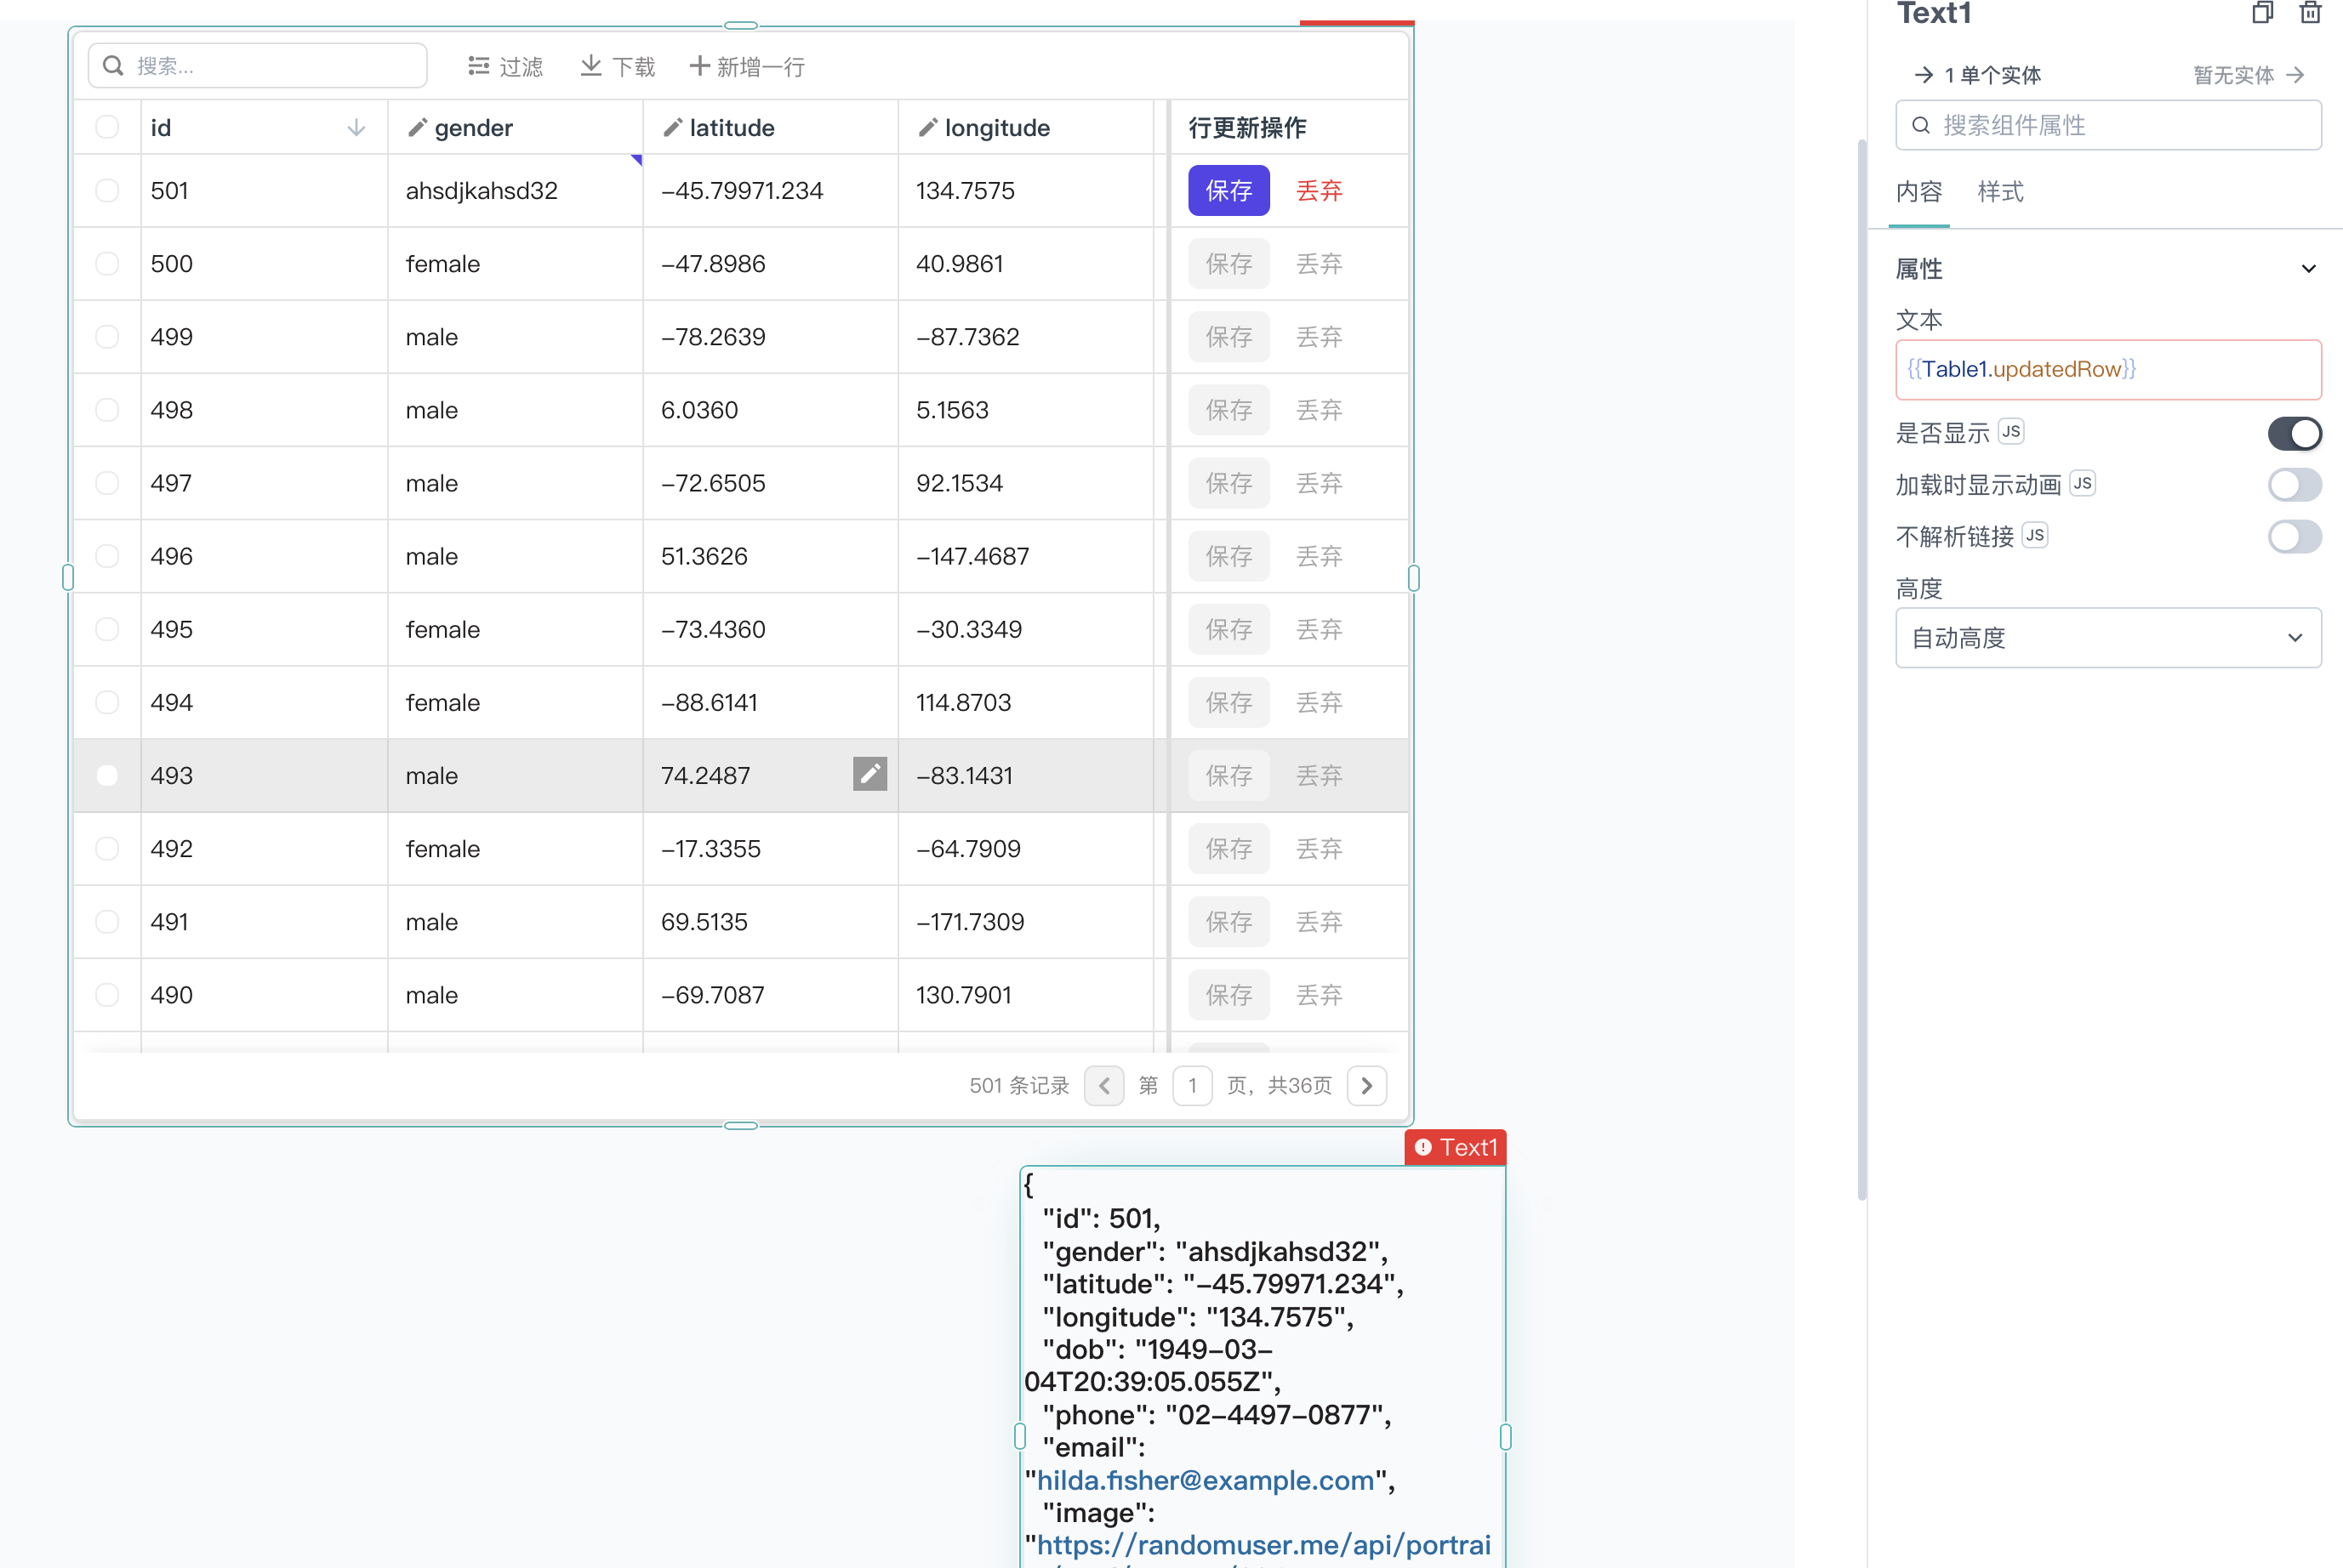Click 丢弃 for row 501
Screen dimensions: 2343x1568
1319,190
